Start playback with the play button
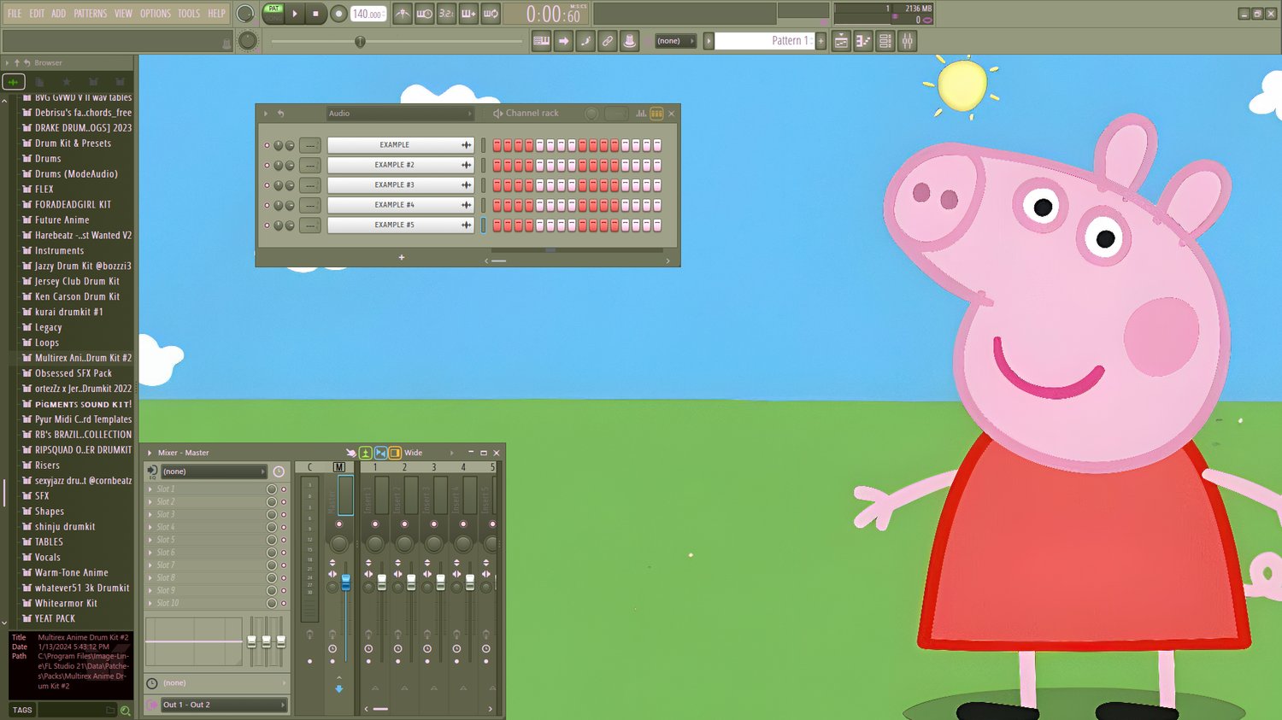Viewport: 1282px width, 720px height. 295,14
